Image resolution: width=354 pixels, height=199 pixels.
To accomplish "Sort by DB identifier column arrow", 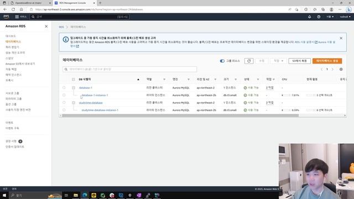I will tap(138, 80).
